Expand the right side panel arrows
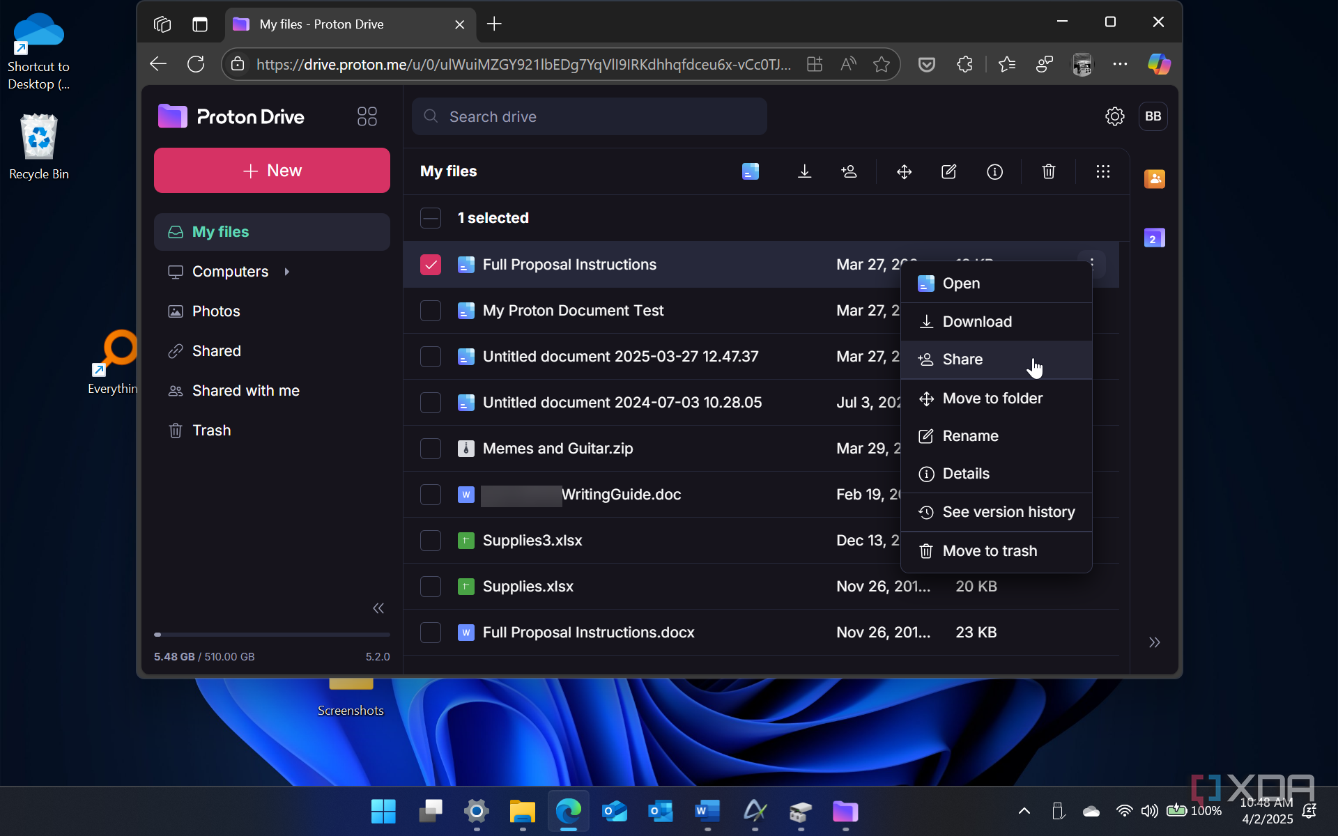 coord(1154,642)
